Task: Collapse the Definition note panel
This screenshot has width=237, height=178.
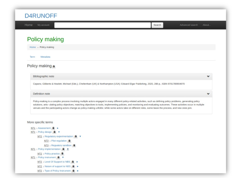Action: (x=208, y=93)
